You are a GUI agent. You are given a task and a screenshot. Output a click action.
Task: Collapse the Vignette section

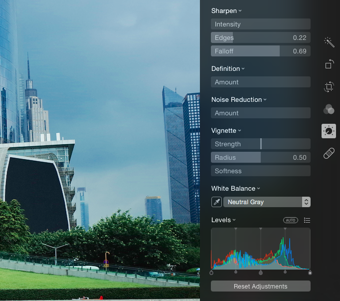240,131
